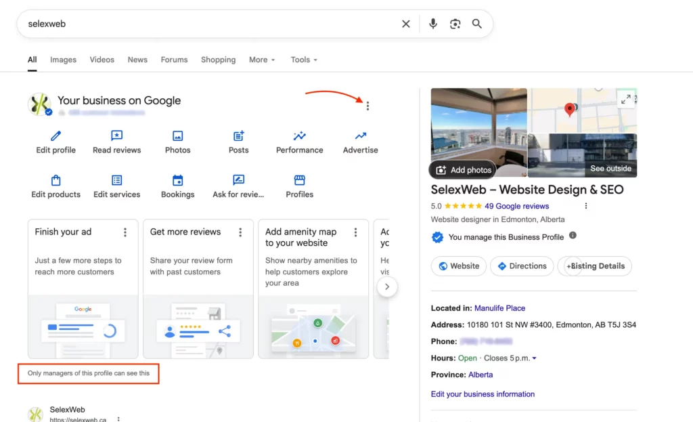The height and width of the screenshot is (422, 693).
Task: Click the SelexWeb logo in the business header
Action: pyautogui.click(x=40, y=104)
